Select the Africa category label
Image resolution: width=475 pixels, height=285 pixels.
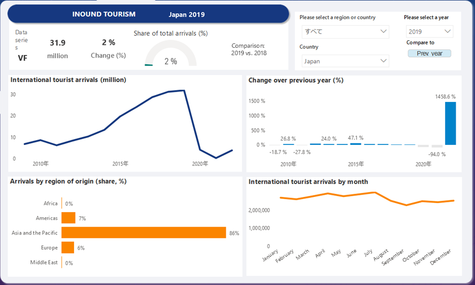[x=51, y=203]
